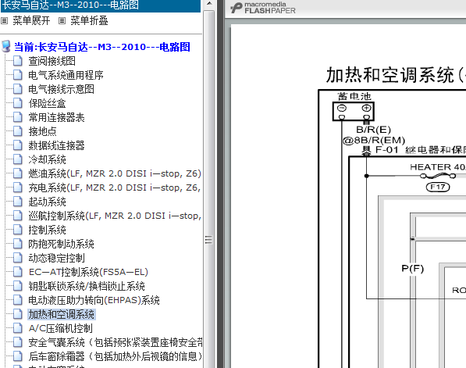
Task: Click the document icon next to 冷却系统
Action: 18,159
